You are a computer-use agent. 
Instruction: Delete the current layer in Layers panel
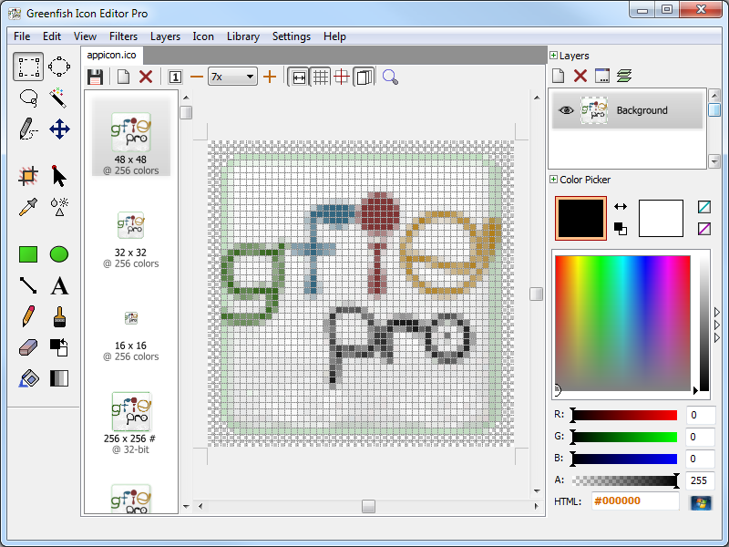[x=580, y=76]
